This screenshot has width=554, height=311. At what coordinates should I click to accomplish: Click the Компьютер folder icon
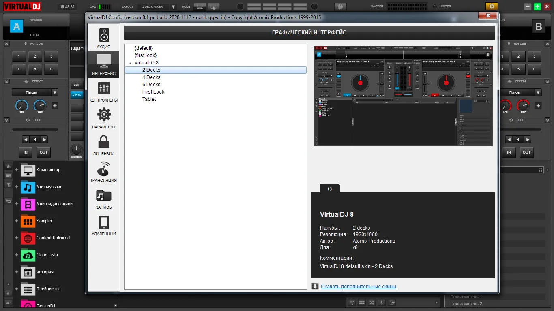pos(28,170)
